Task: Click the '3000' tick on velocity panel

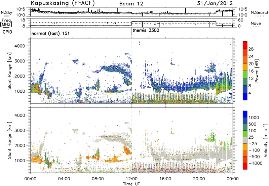Action: tap(20, 130)
